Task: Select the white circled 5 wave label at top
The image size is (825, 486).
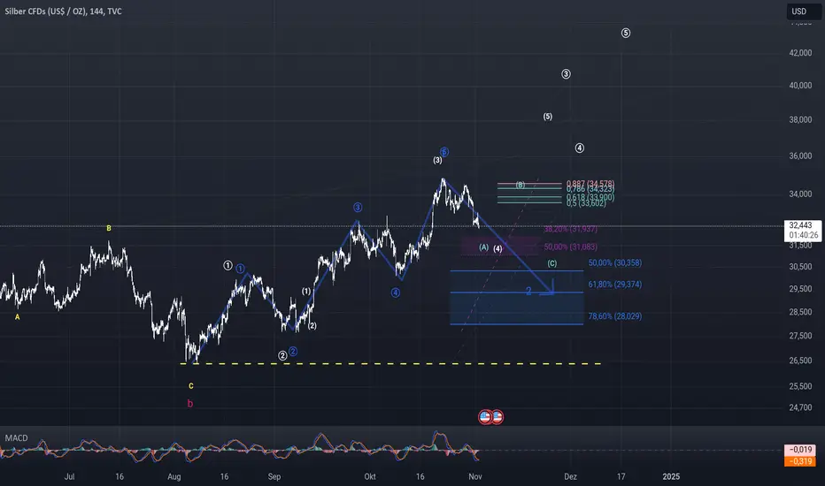Action: point(626,33)
